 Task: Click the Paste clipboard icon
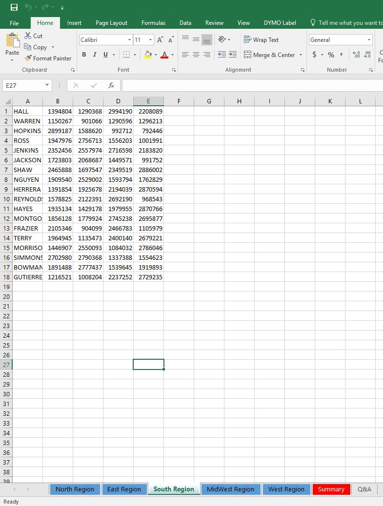click(x=12, y=40)
